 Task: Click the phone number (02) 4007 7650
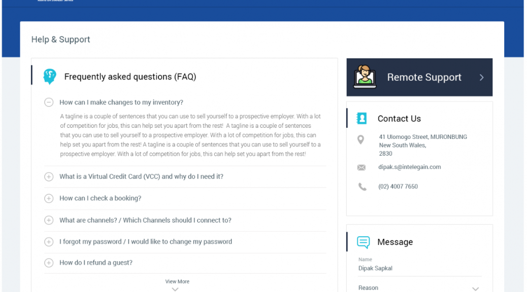tap(398, 186)
